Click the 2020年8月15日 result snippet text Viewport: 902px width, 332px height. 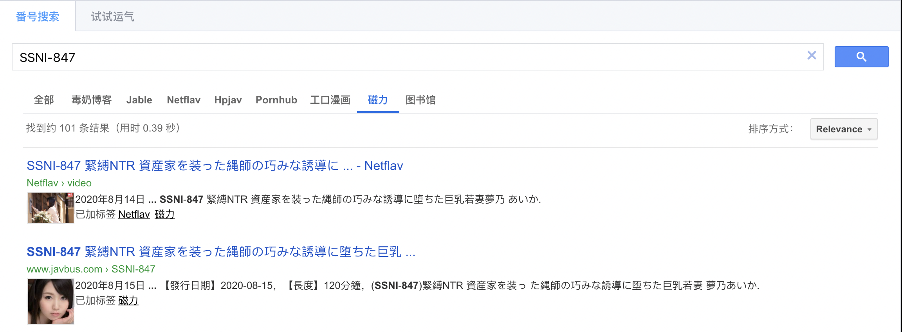417,285
